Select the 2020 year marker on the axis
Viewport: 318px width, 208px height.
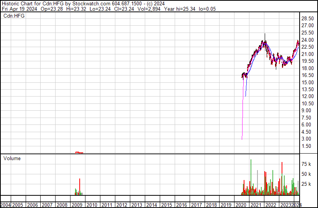(x=240, y=205)
